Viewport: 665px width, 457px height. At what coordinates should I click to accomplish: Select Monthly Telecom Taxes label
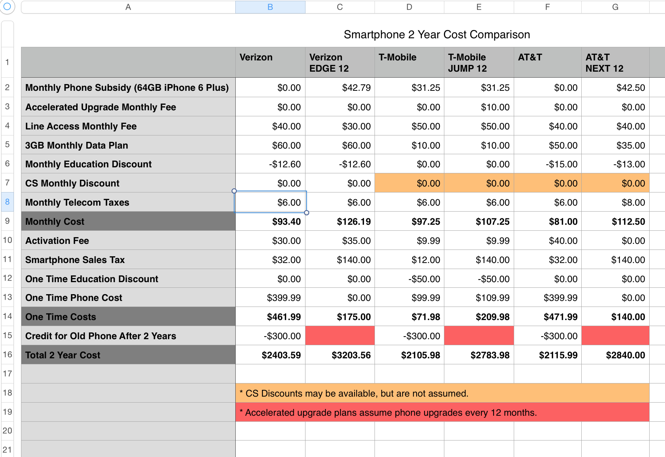coord(128,202)
